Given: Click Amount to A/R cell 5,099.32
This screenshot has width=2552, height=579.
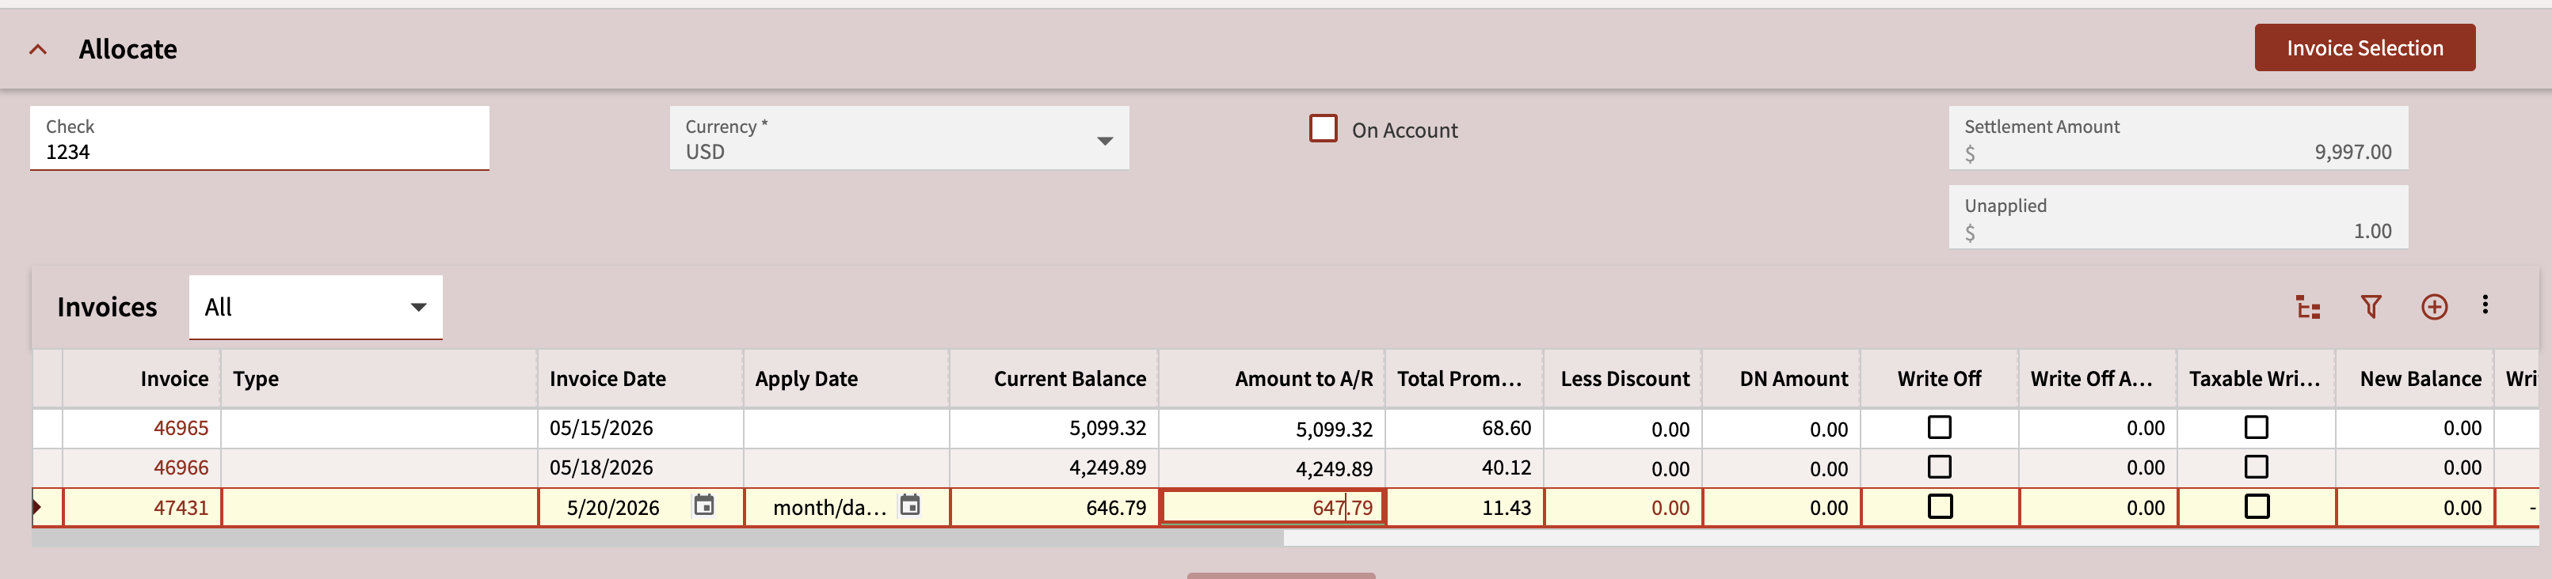Looking at the screenshot, I should click(x=1272, y=429).
